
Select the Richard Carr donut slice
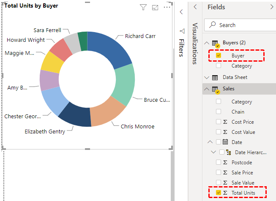click(109, 49)
